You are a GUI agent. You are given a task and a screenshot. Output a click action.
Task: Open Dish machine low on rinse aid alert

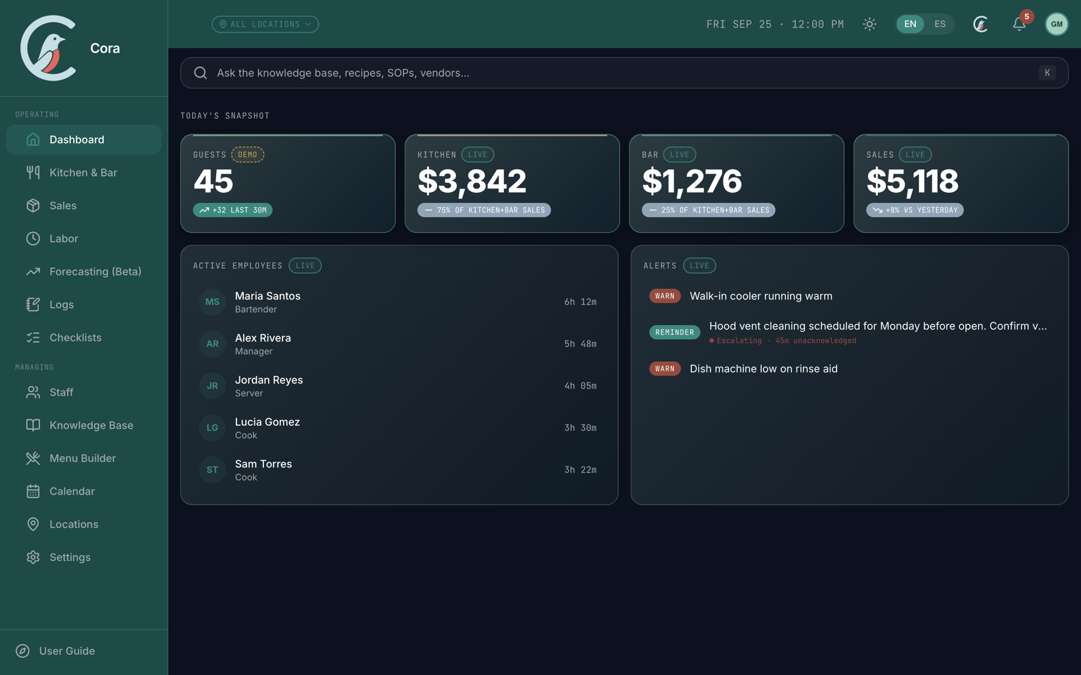click(849, 369)
